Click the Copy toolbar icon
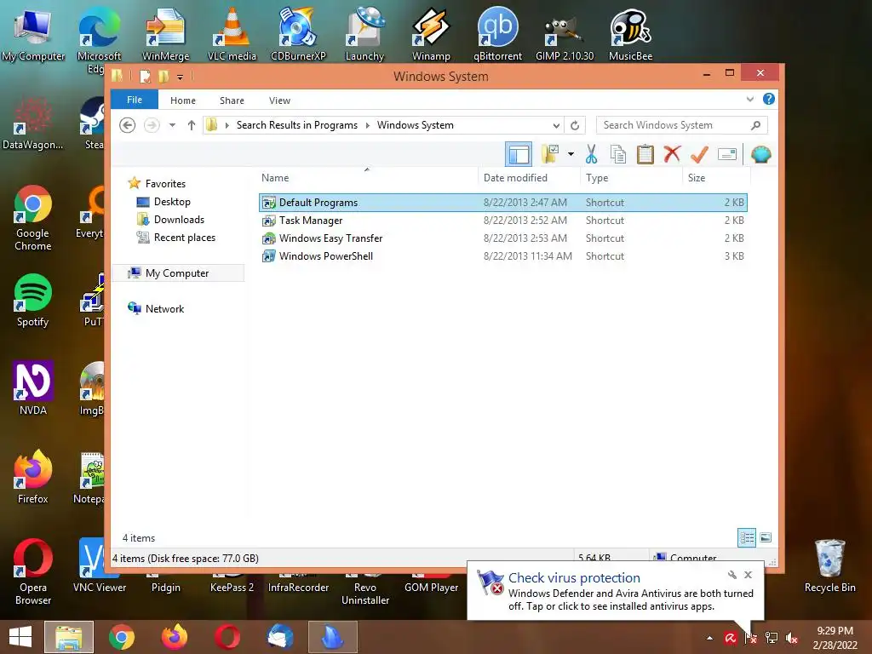Image resolution: width=872 pixels, height=654 pixels. (x=618, y=154)
